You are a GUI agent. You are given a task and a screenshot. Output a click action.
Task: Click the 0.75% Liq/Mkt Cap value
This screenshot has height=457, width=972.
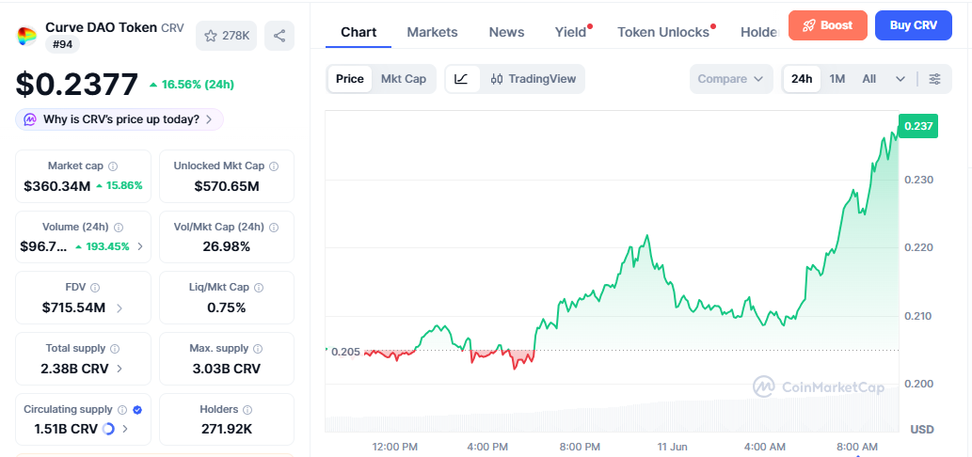click(226, 307)
